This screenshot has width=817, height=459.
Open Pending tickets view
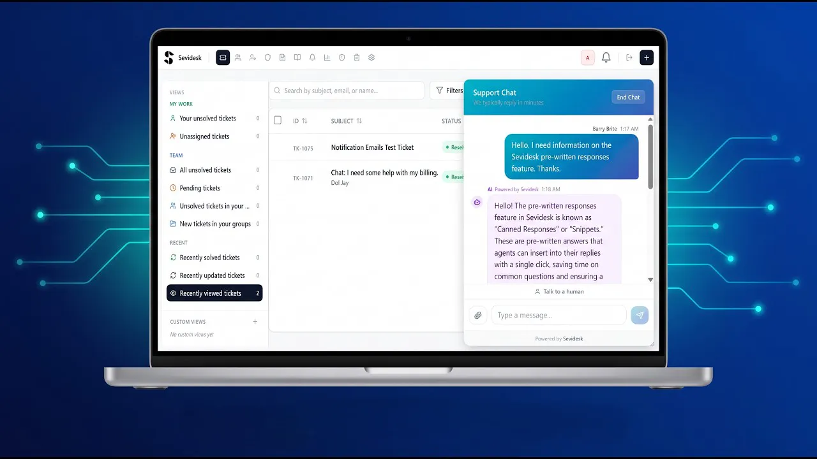214,188
